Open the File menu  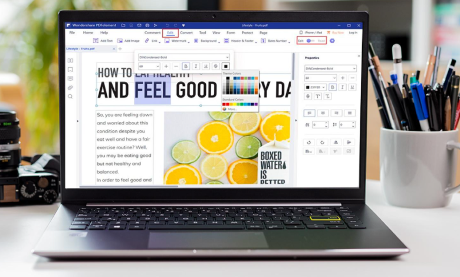tap(72, 32)
